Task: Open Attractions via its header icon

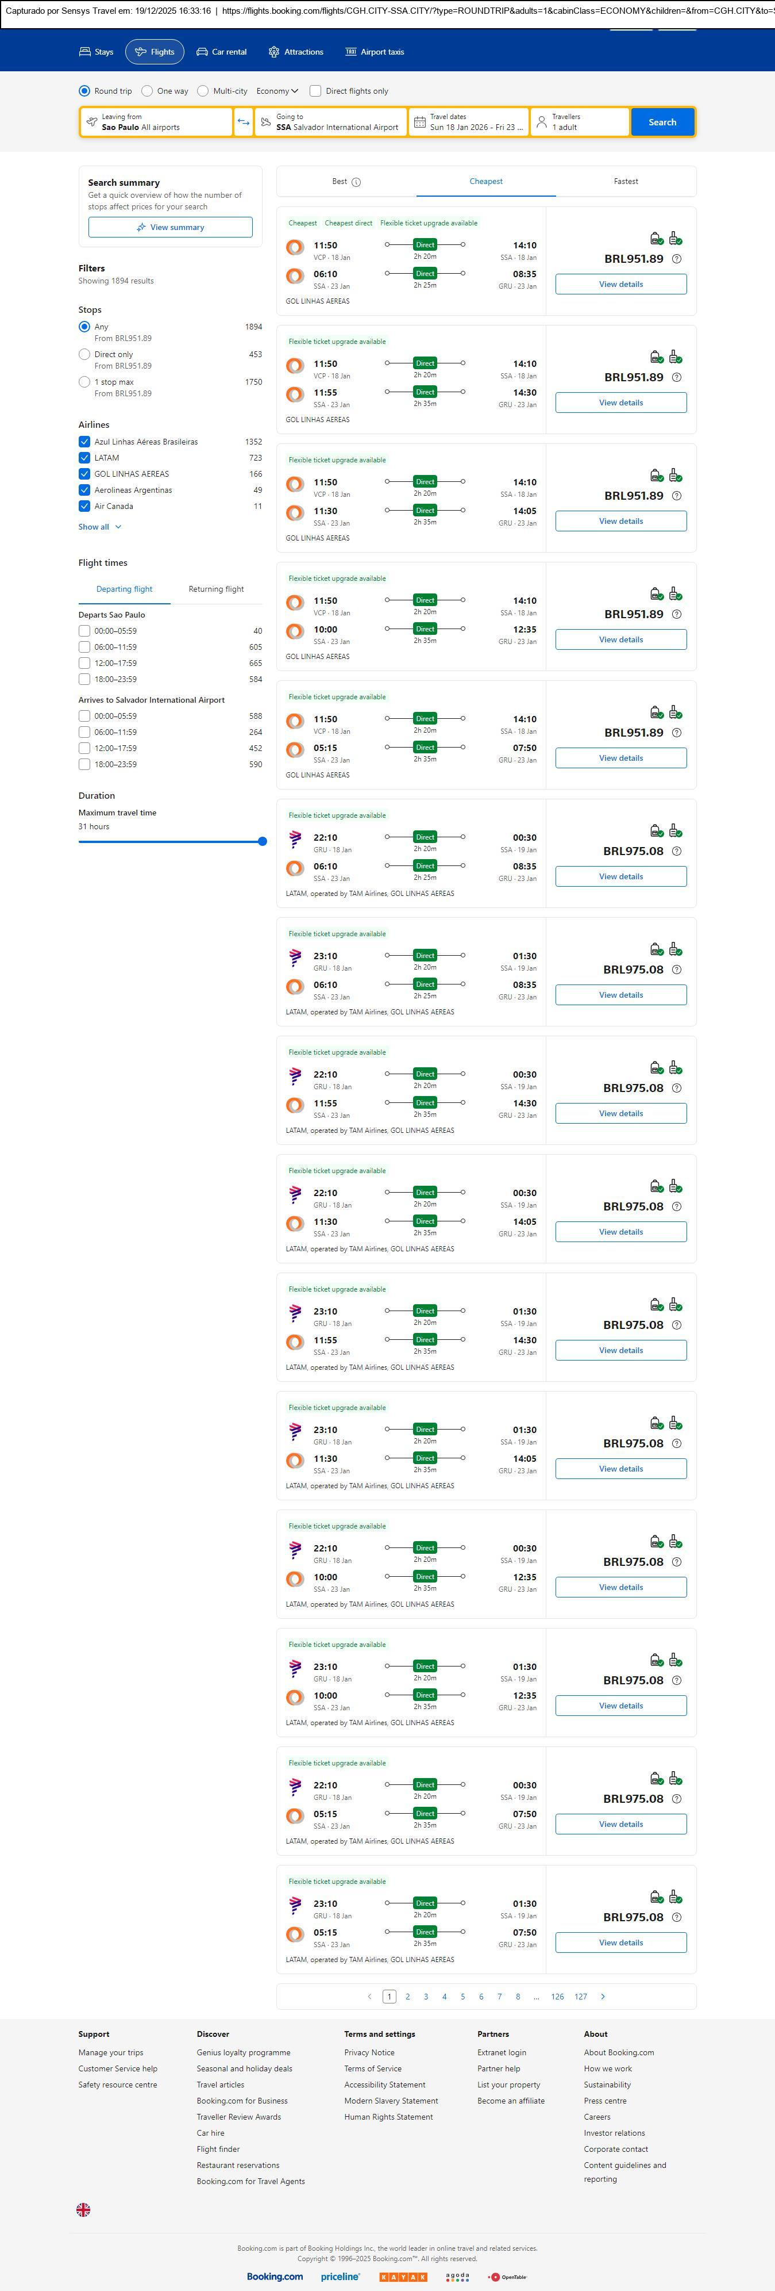Action: [x=273, y=52]
